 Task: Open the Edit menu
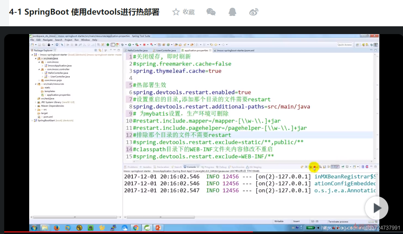pos(38,40)
